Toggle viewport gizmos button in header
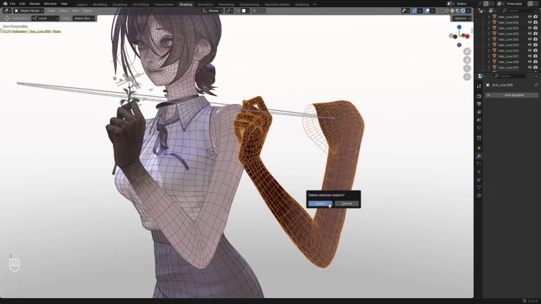The image size is (541, 304). [415, 11]
